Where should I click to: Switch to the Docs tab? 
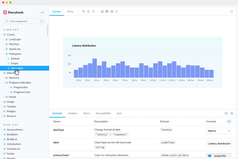[x=70, y=12]
